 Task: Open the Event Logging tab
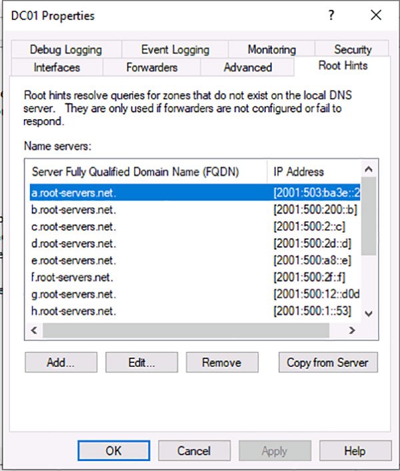click(175, 49)
